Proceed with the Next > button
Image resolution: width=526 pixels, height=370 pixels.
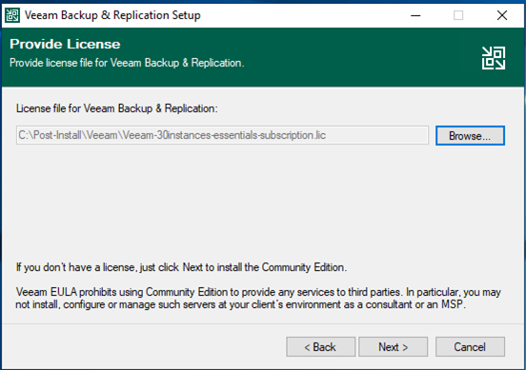pyautogui.click(x=394, y=347)
